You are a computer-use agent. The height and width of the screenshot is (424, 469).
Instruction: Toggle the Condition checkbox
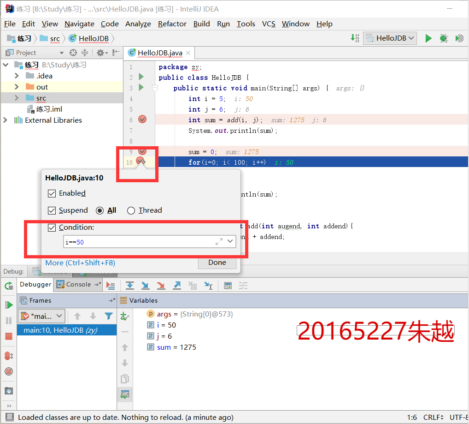tap(52, 227)
